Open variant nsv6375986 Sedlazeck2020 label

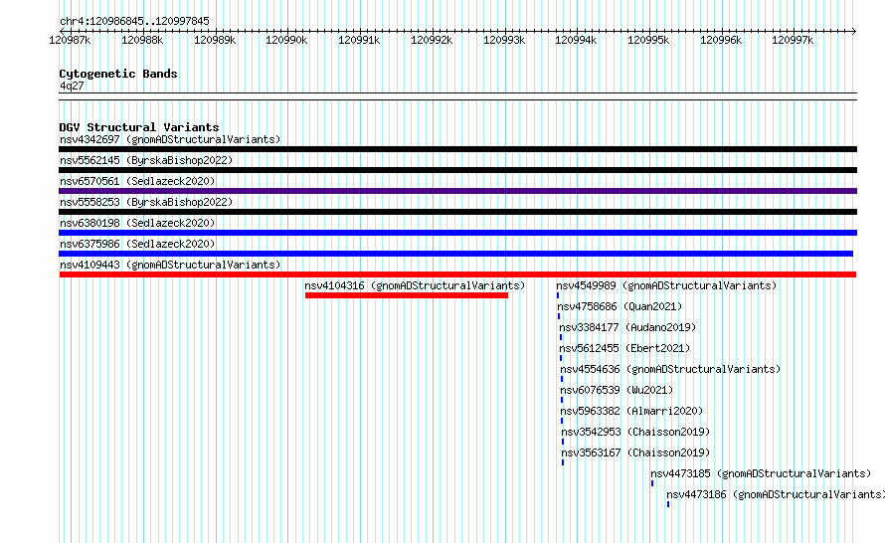point(137,244)
